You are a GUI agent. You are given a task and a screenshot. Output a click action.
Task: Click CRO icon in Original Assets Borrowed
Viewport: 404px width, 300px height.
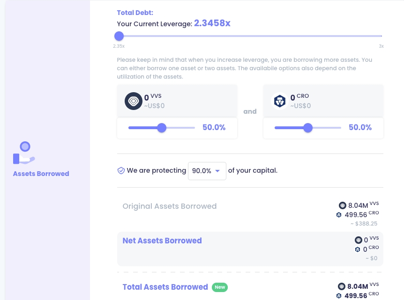(339, 215)
